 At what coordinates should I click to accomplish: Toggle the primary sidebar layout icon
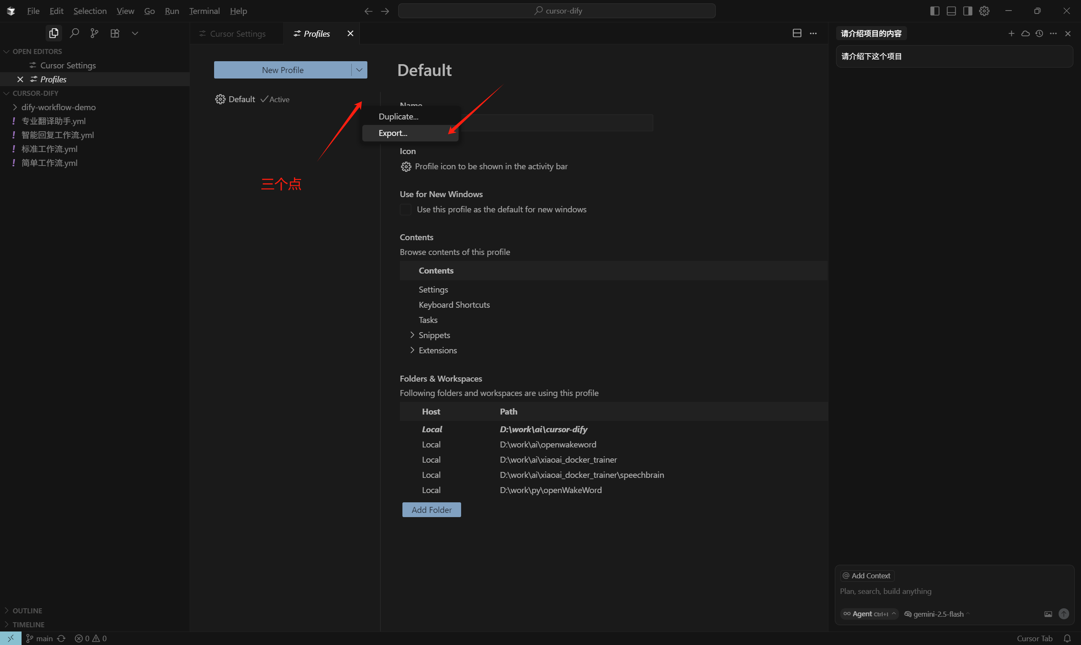click(x=934, y=11)
